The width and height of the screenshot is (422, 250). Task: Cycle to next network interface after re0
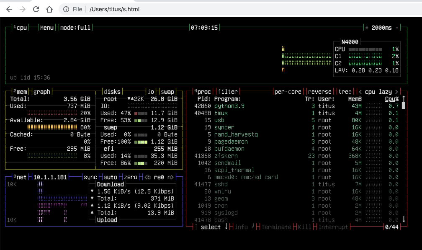click(170, 177)
